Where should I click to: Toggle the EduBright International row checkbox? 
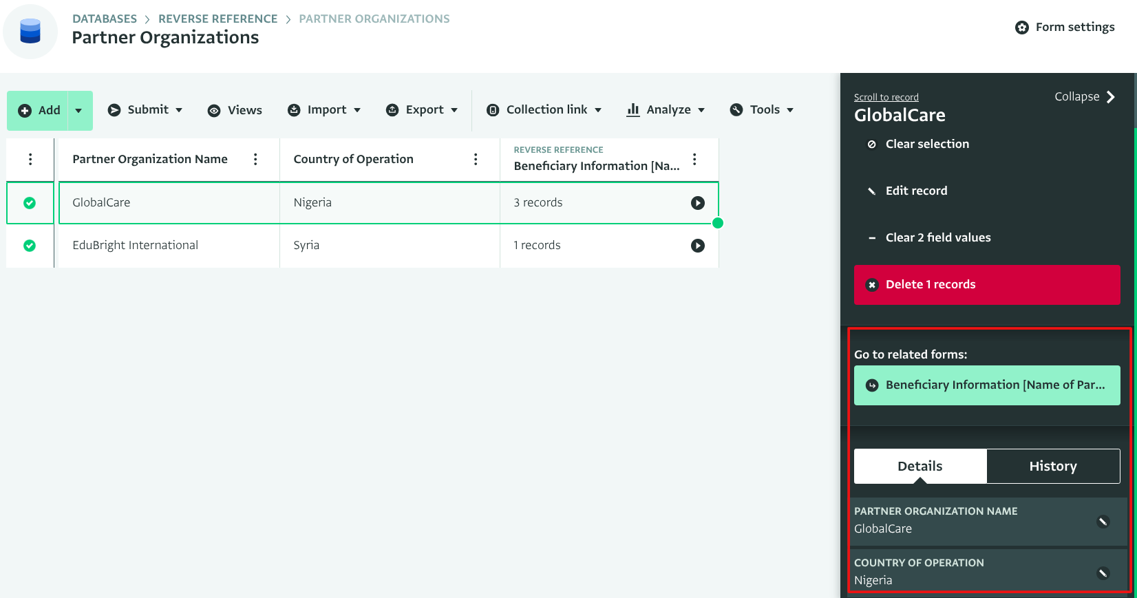(30, 246)
